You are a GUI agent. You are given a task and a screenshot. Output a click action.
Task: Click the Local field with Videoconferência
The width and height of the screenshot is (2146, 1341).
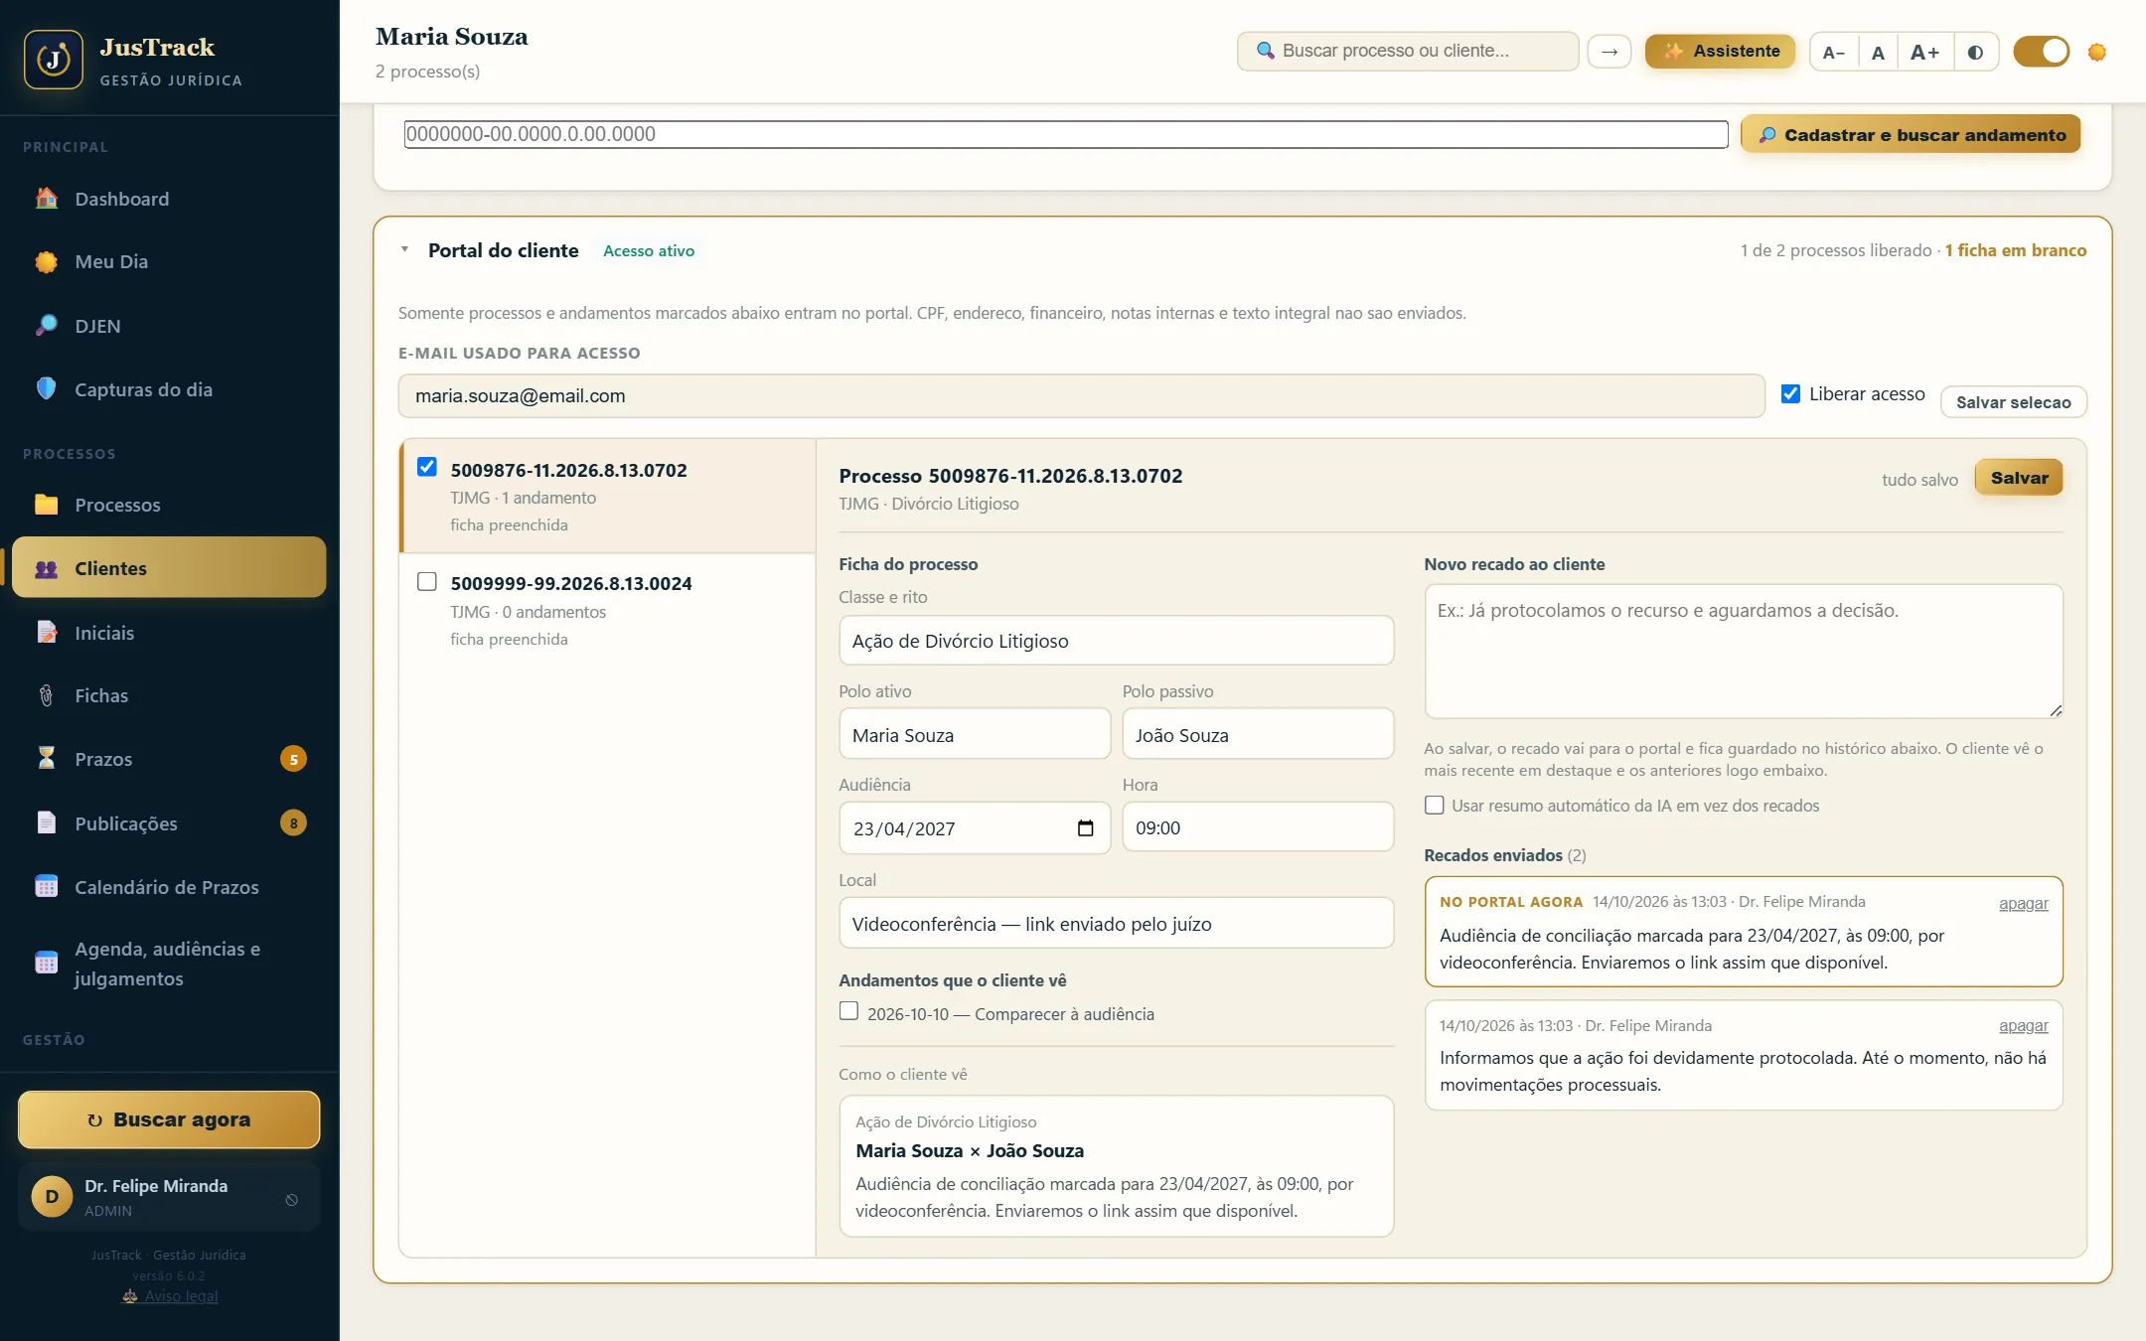click(1116, 923)
